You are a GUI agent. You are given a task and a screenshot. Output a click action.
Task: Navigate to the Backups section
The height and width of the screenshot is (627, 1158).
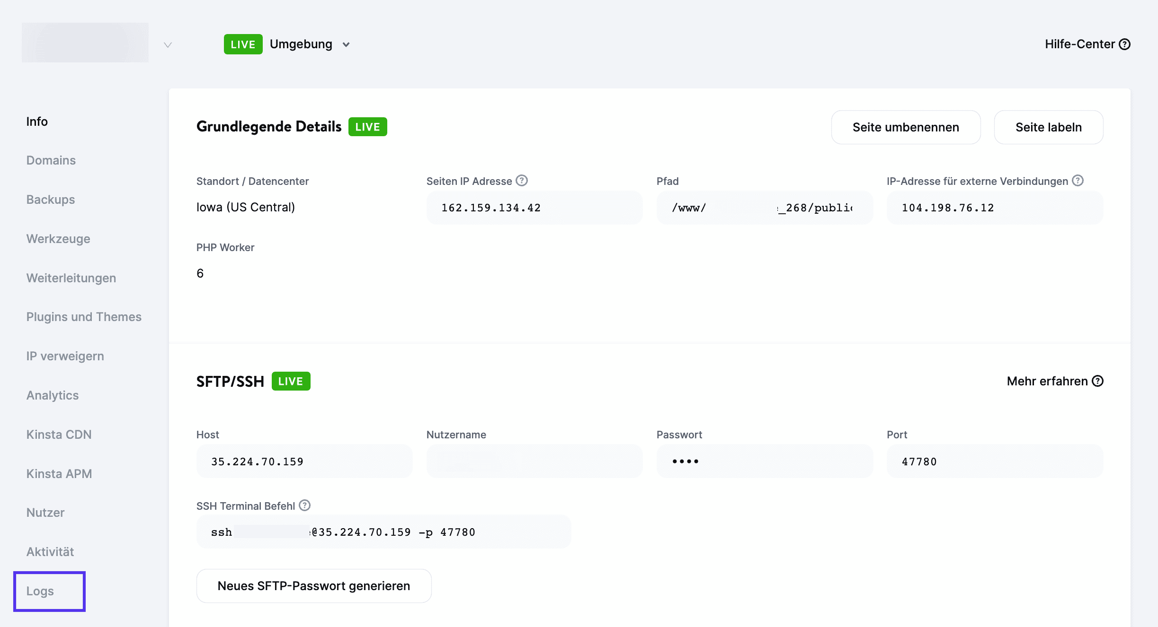(x=50, y=199)
